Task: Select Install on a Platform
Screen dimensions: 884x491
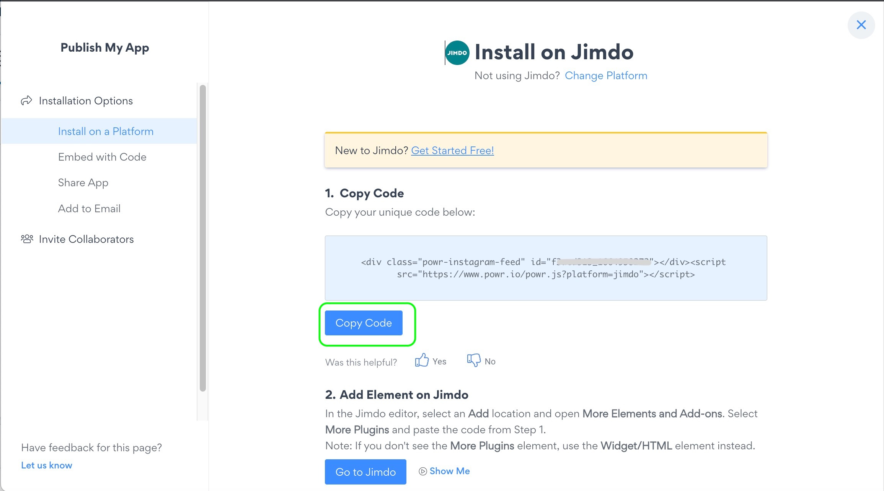Action: 106,131
